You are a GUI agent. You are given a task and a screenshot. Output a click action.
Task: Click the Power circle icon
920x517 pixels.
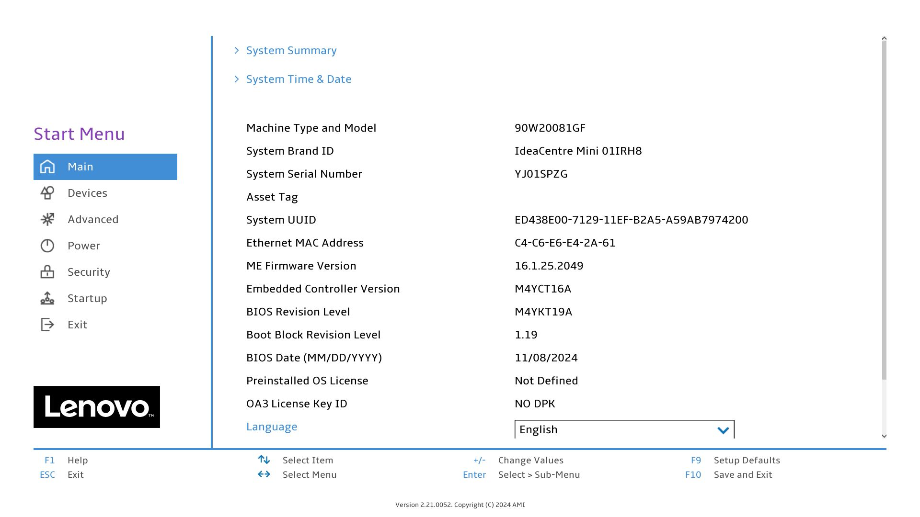pos(47,246)
